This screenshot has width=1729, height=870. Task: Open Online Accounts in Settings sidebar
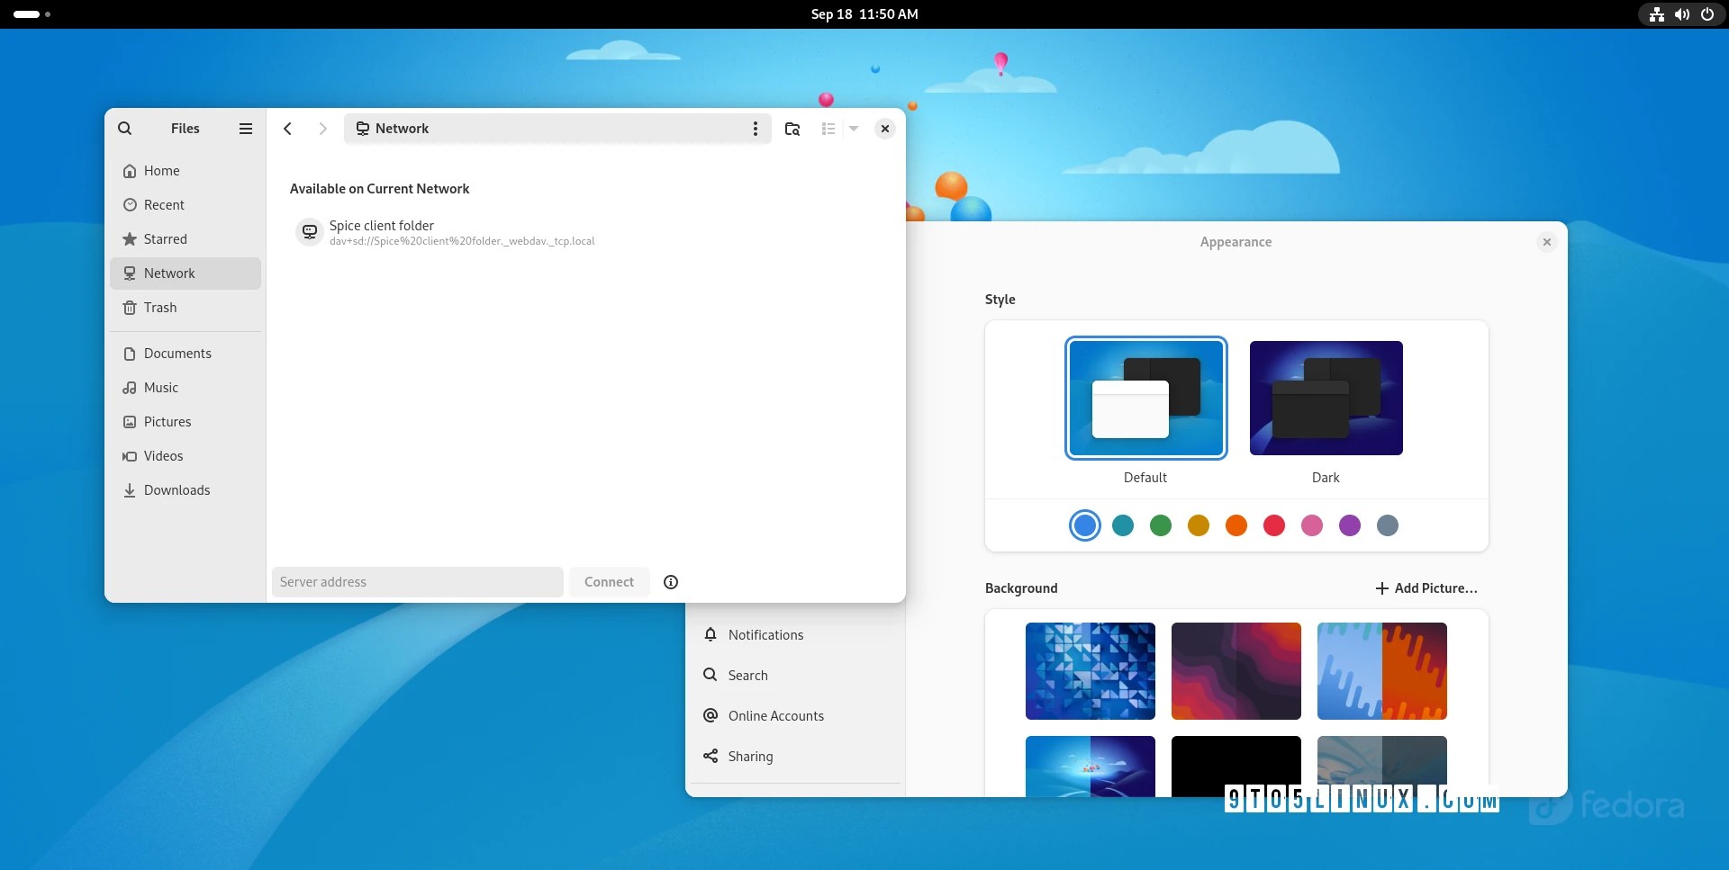pyautogui.click(x=795, y=716)
